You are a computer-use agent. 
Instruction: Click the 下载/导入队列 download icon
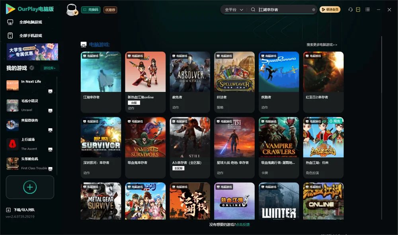pyautogui.click(x=8, y=210)
